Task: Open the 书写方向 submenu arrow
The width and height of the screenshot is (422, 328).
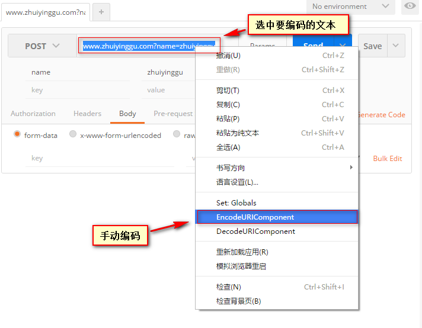Action: point(351,168)
